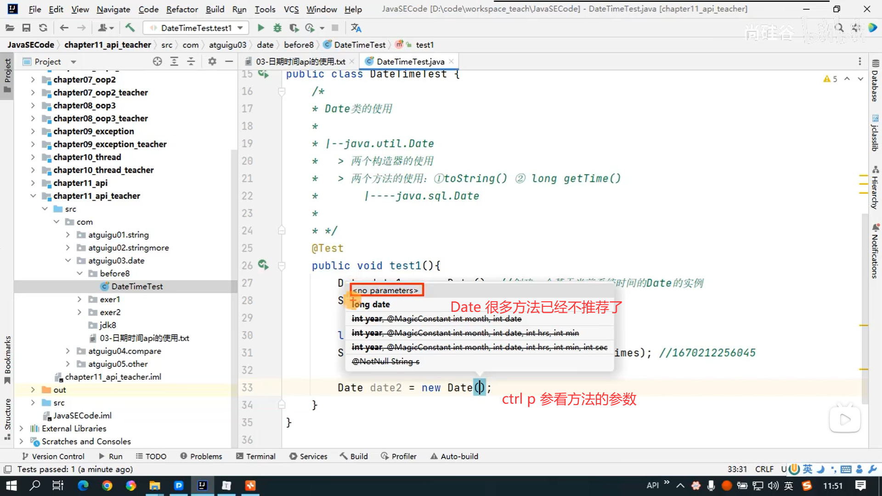Click run gutter icon beside test1 method

click(263, 265)
